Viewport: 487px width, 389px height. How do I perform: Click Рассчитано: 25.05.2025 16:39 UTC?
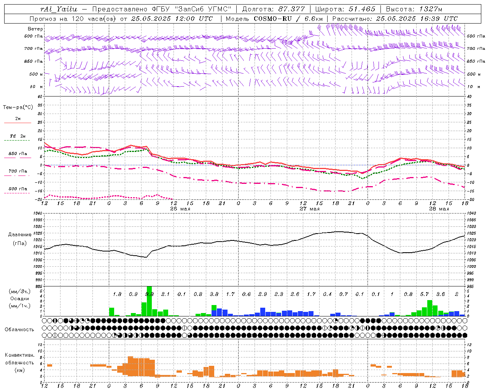coord(395,19)
